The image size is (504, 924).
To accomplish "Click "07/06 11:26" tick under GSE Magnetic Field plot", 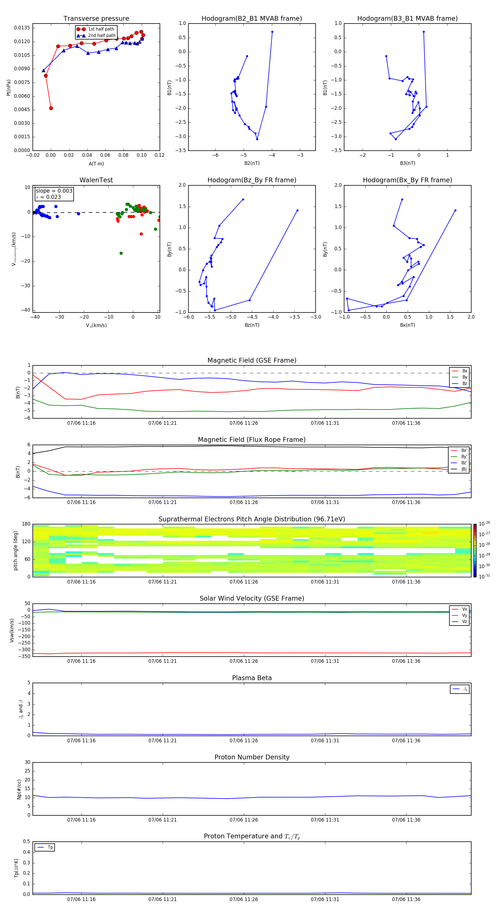I will click(244, 423).
